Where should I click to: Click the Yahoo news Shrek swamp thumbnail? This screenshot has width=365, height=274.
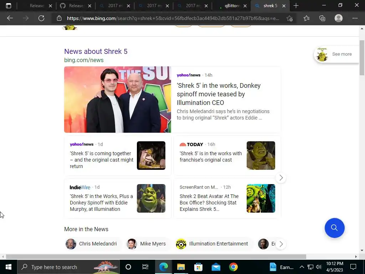click(151, 156)
